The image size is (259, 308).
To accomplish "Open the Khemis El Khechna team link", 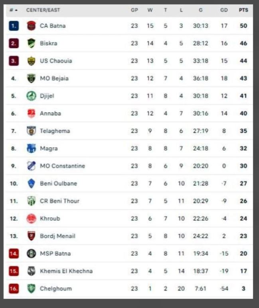I will click(x=66, y=271).
